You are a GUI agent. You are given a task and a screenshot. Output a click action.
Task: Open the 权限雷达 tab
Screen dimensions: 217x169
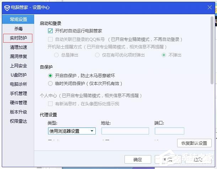pyautogui.click(x=18, y=121)
